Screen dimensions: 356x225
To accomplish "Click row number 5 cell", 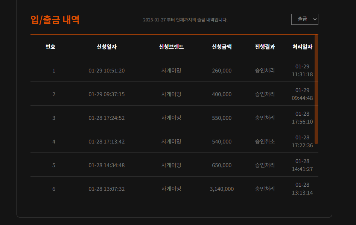I will point(54,165).
